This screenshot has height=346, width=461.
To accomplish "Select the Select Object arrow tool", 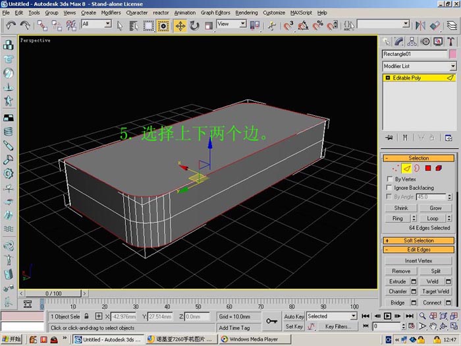I will 120,26.
